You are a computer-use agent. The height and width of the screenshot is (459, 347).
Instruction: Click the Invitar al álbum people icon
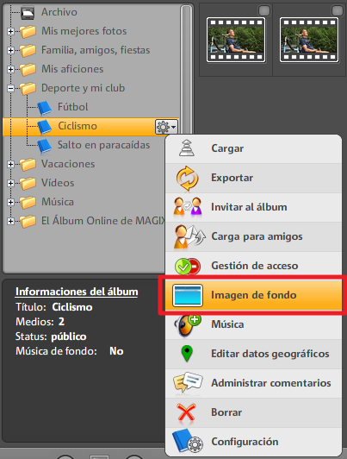click(188, 207)
